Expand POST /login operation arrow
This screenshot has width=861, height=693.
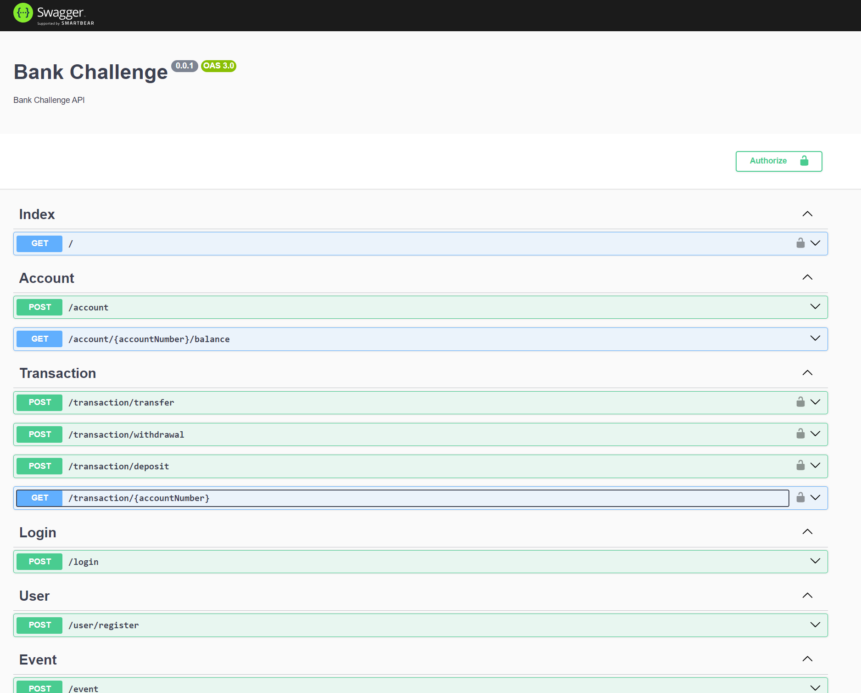point(815,561)
